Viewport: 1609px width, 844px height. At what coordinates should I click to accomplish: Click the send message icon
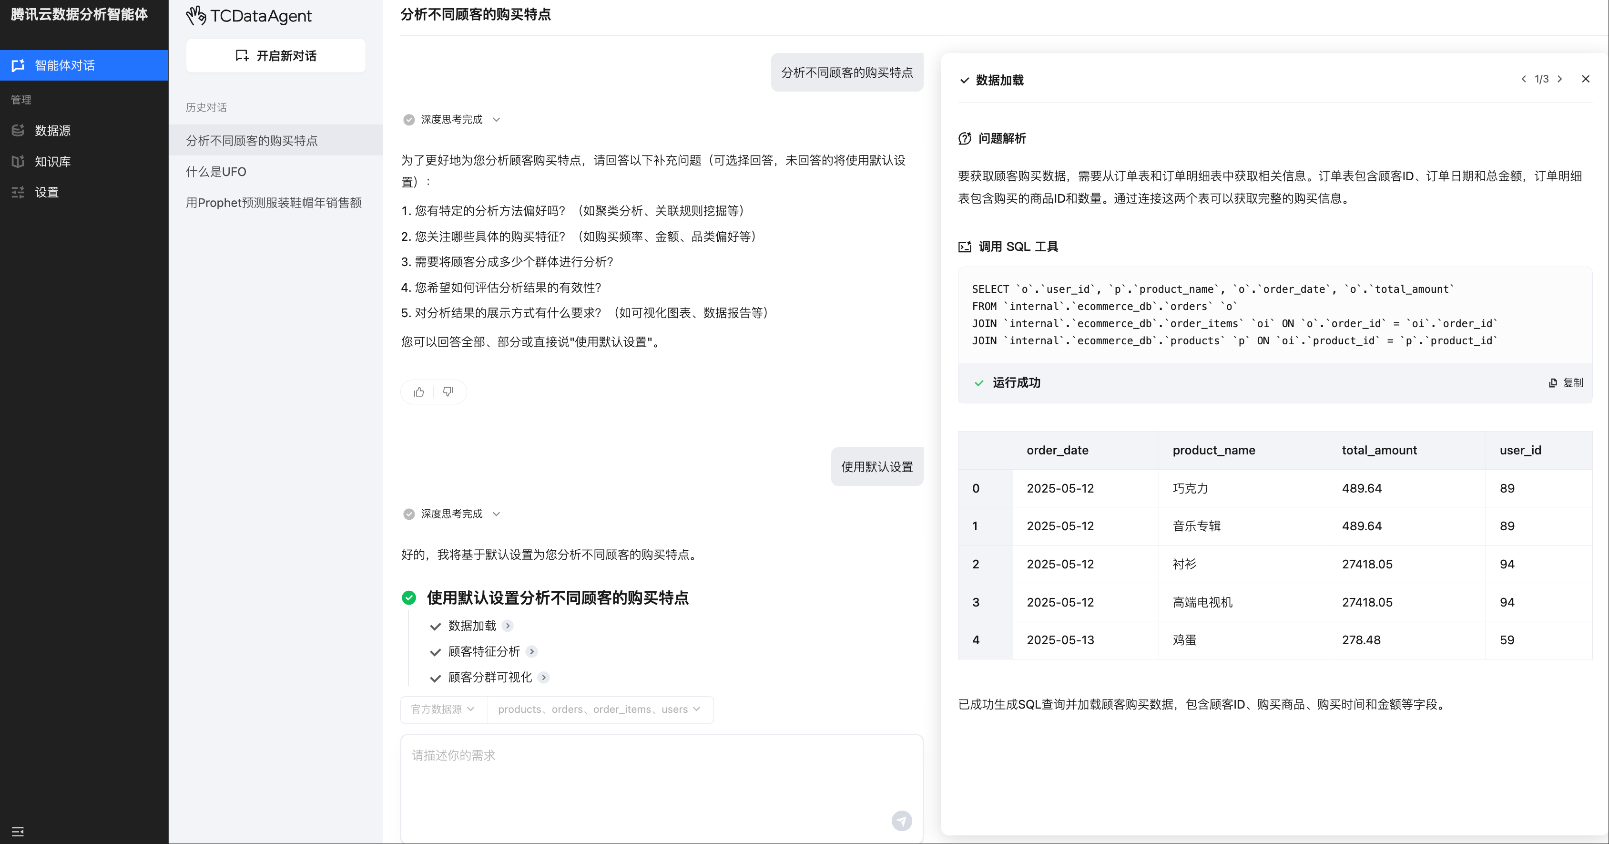pyautogui.click(x=901, y=820)
